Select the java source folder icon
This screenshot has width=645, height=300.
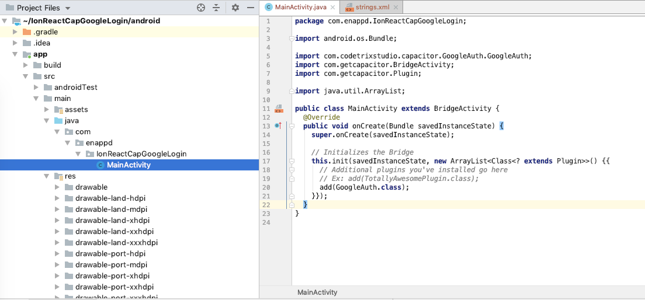click(58, 121)
